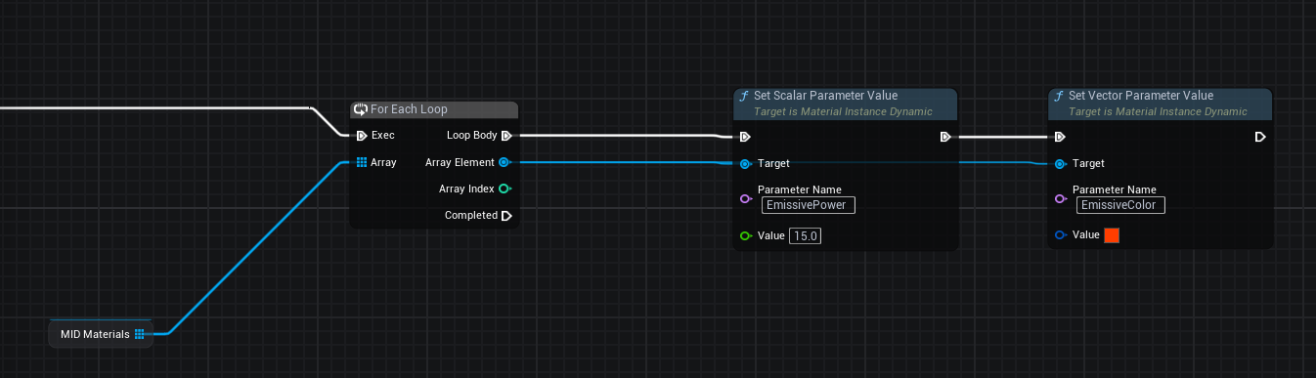Click the Array Element output pin
The image size is (1316, 378).
point(504,162)
